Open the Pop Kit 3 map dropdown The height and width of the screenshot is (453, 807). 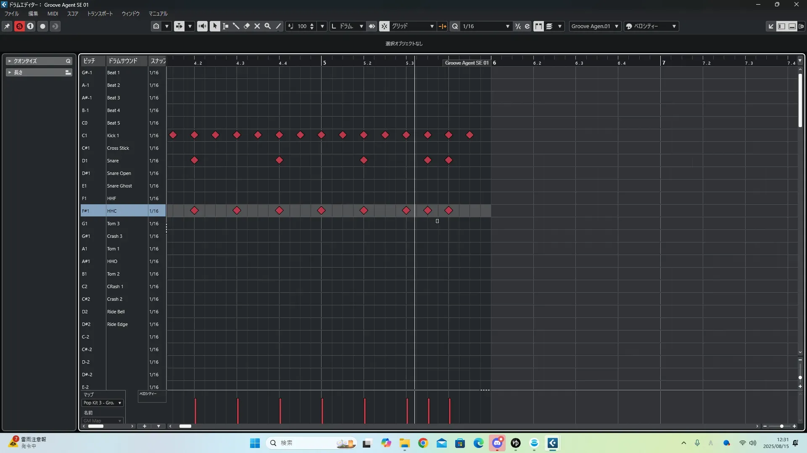pyautogui.click(x=103, y=403)
